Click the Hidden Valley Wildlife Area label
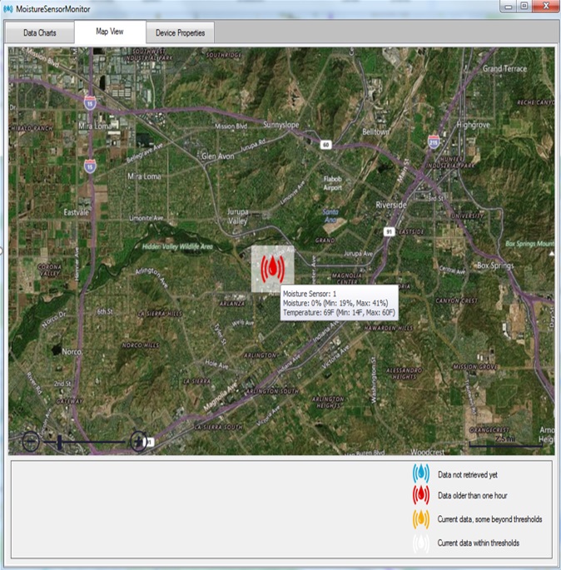This screenshot has height=570, width=561. (x=177, y=246)
